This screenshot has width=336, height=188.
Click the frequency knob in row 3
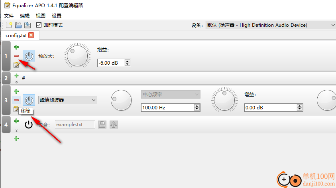coord(121,100)
